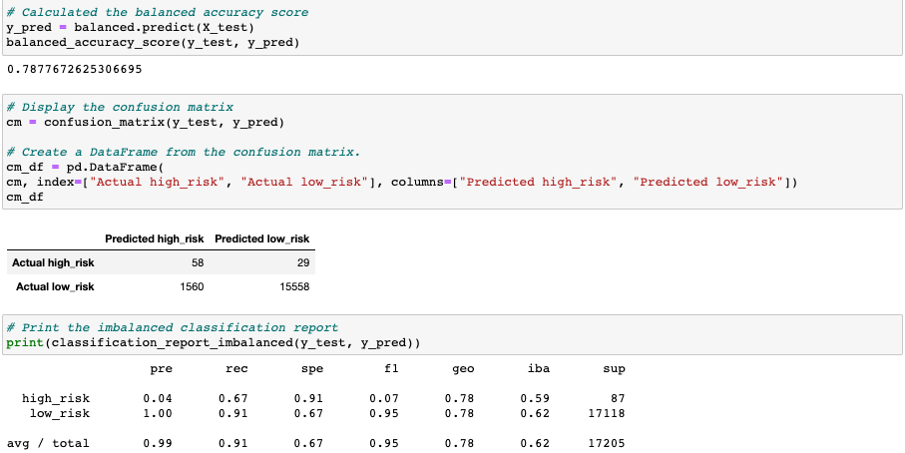Click the 'Predicted high_risk' column header
The height and width of the screenshot is (453, 905).
coord(154,238)
